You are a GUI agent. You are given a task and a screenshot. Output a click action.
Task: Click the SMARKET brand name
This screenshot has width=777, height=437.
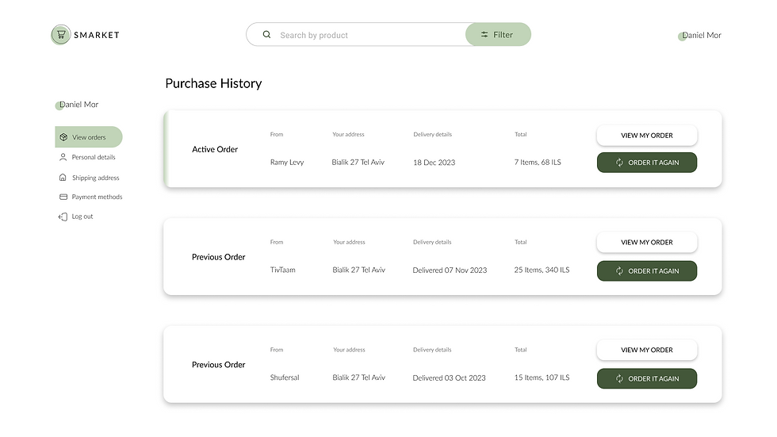(x=97, y=35)
